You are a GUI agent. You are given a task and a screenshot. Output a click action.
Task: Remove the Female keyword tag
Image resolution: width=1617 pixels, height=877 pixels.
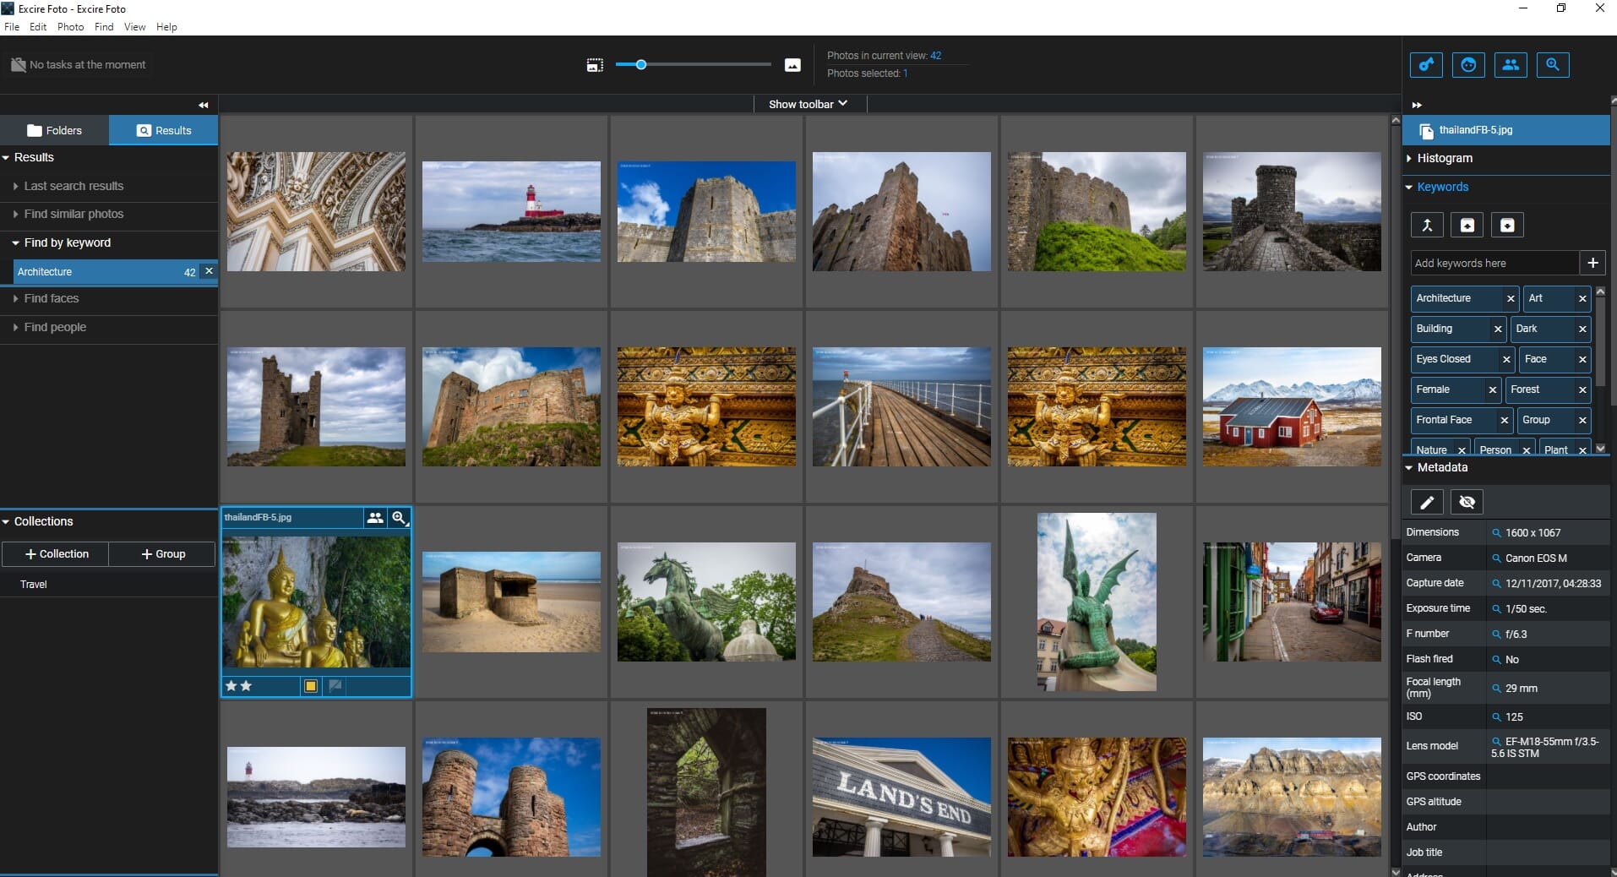(1493, 389)
